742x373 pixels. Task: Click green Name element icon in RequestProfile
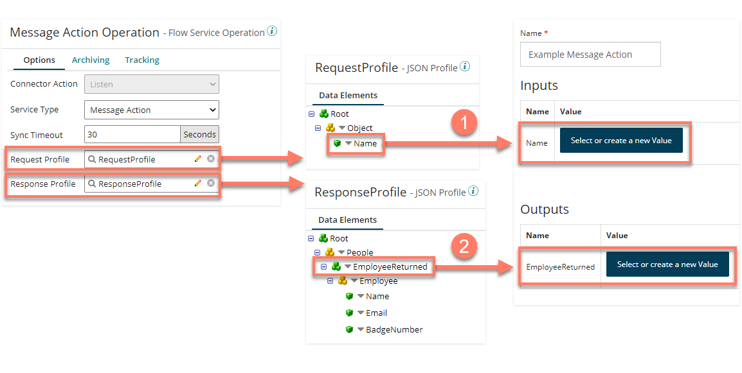[x=338, y=143]
